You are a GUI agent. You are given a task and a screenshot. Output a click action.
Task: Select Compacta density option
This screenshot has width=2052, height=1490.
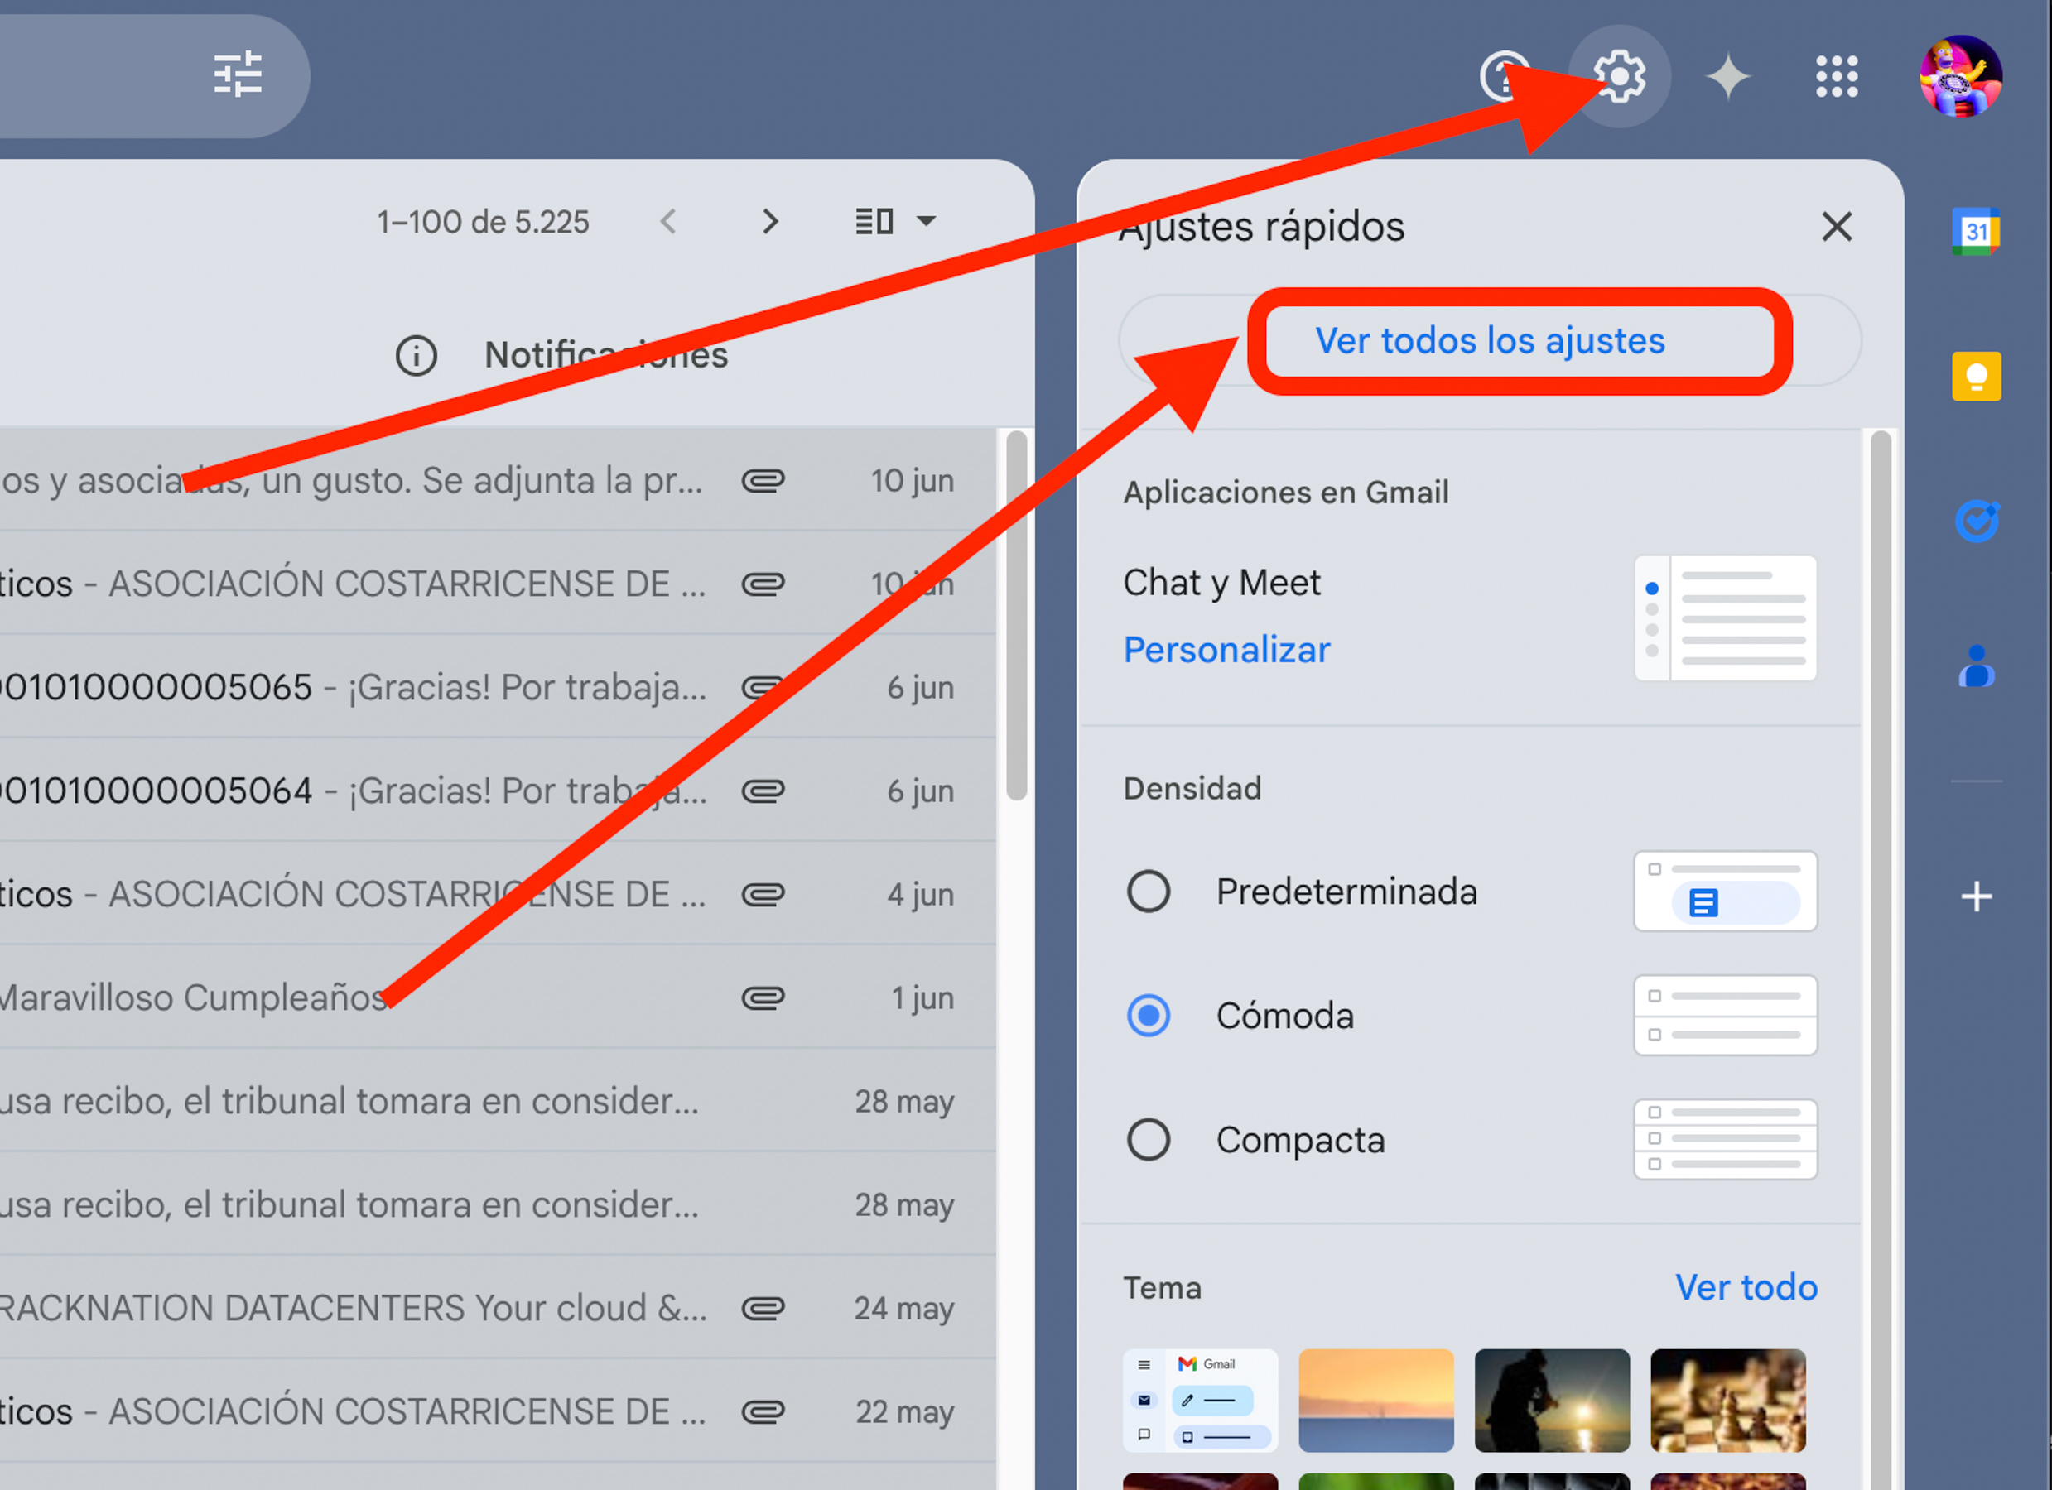click(1148, 1139)
